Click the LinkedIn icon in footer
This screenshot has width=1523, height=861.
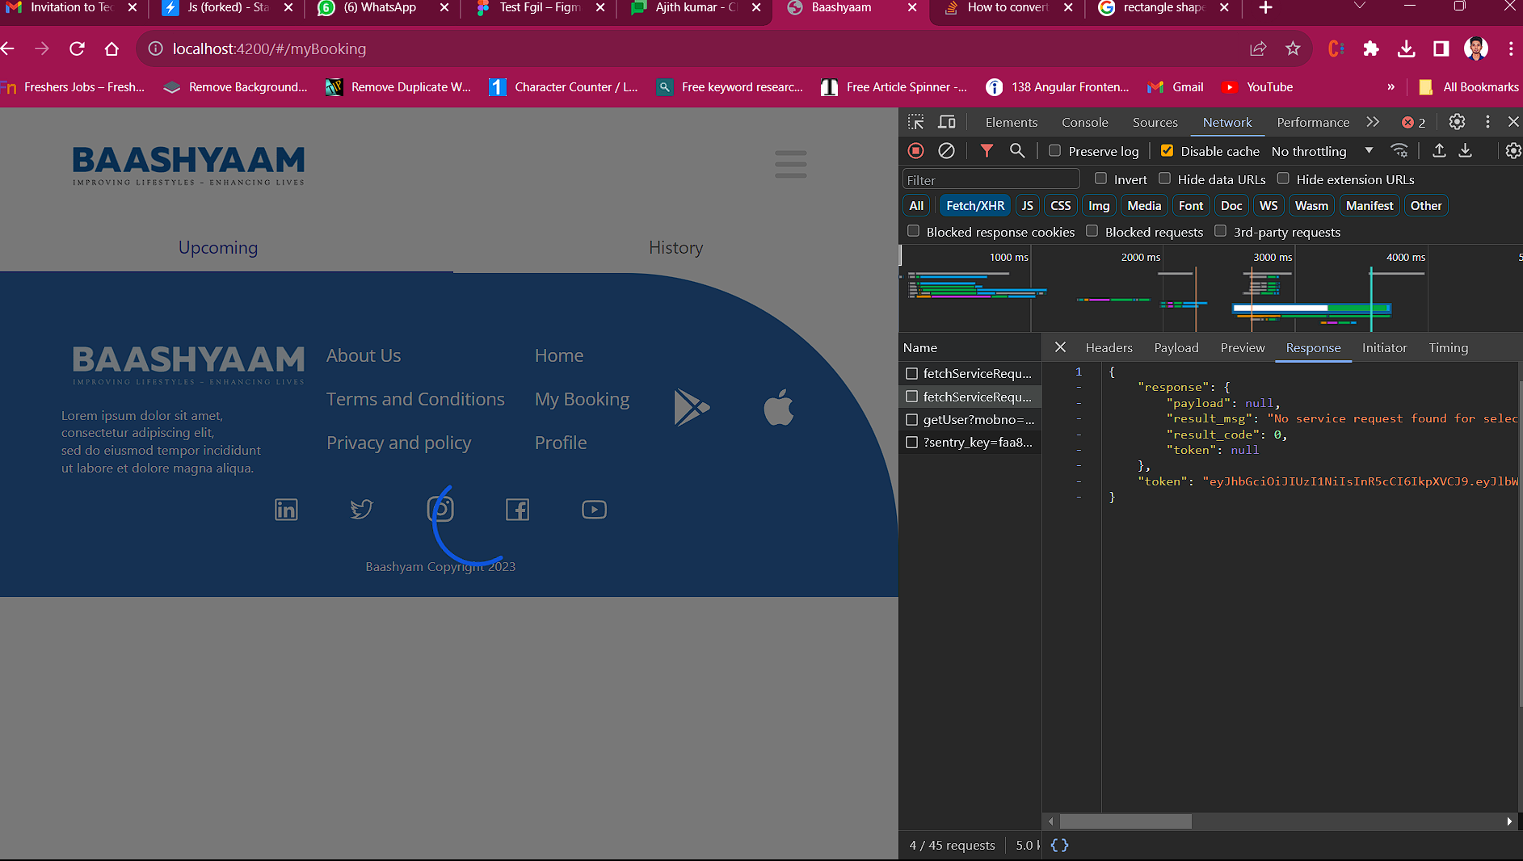pos(286,510)
